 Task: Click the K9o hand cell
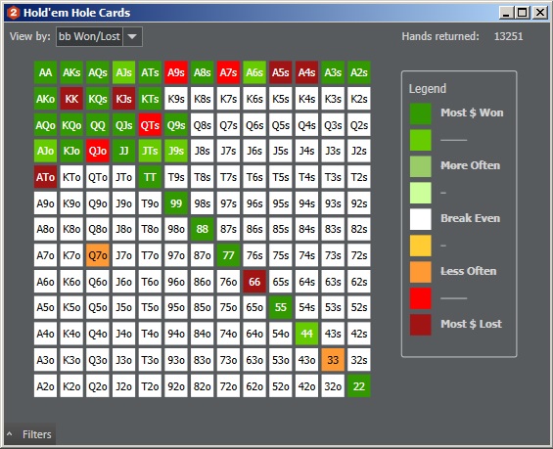pyautogui.click(x=71, y=203)
